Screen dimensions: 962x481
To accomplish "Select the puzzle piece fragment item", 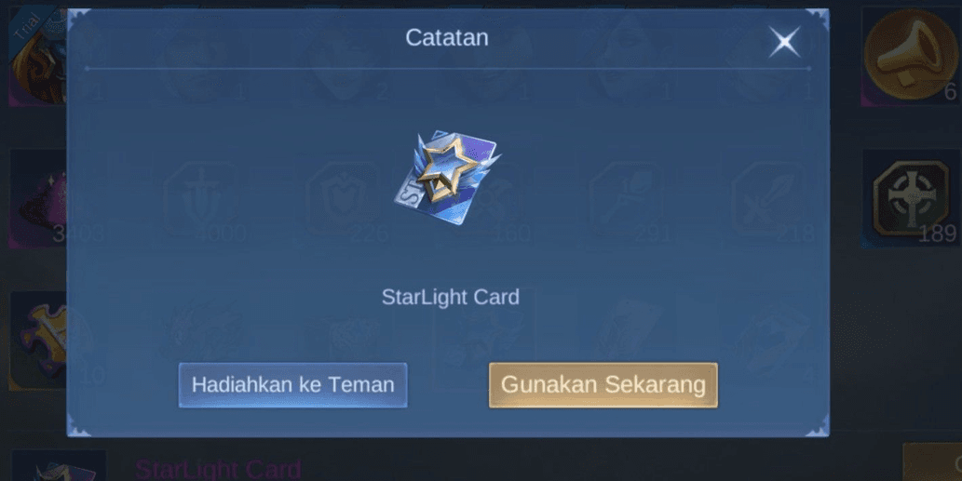I will (38, 341).
